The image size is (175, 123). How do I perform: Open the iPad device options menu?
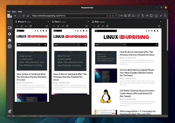click(161, 21)
